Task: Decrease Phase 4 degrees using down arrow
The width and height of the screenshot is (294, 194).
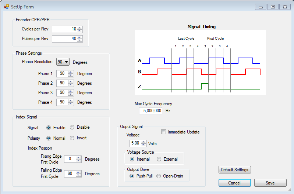Action: click(71, 104)
